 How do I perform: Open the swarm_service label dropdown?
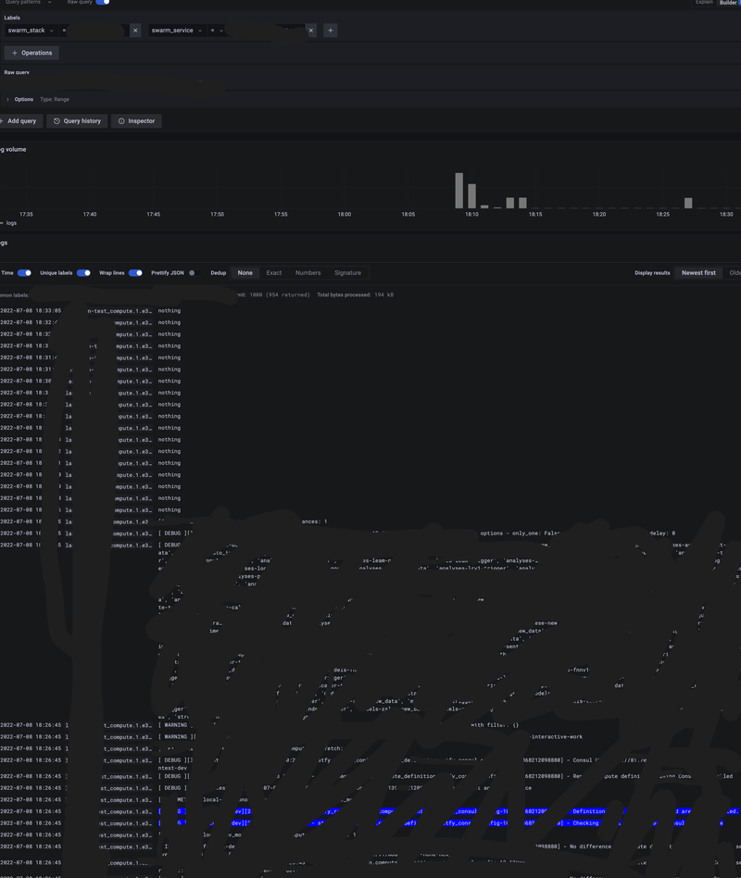tap(176, 31)
